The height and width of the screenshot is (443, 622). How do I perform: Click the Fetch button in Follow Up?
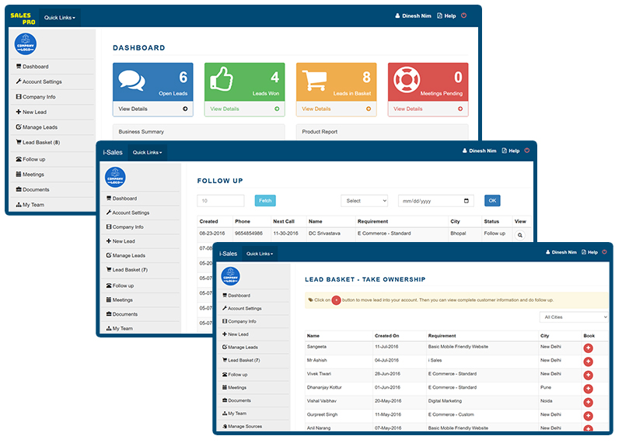tap(265, 201)
